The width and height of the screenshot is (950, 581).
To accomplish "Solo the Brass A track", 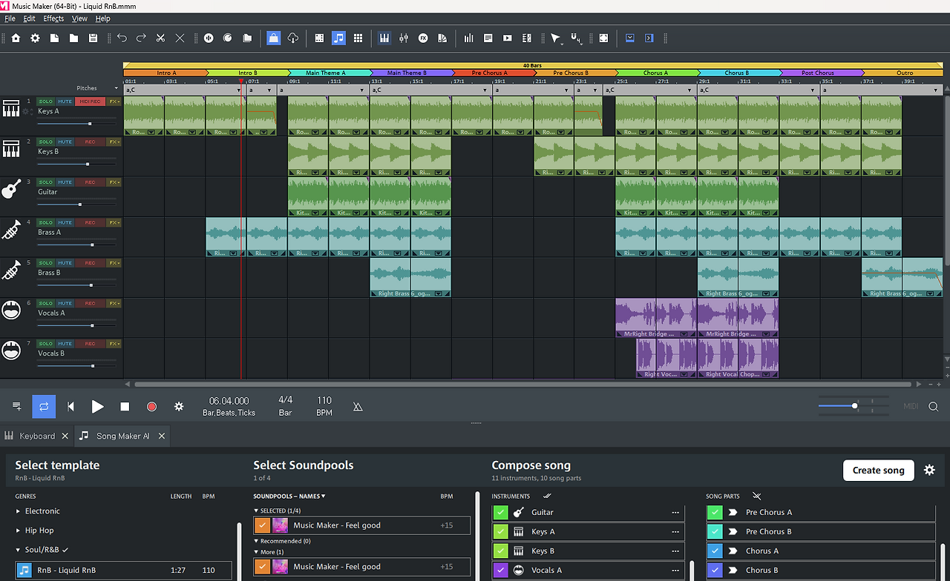I will tap(46, 222).
